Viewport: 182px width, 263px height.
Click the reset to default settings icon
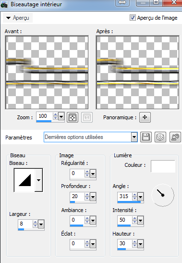point(175,137)
